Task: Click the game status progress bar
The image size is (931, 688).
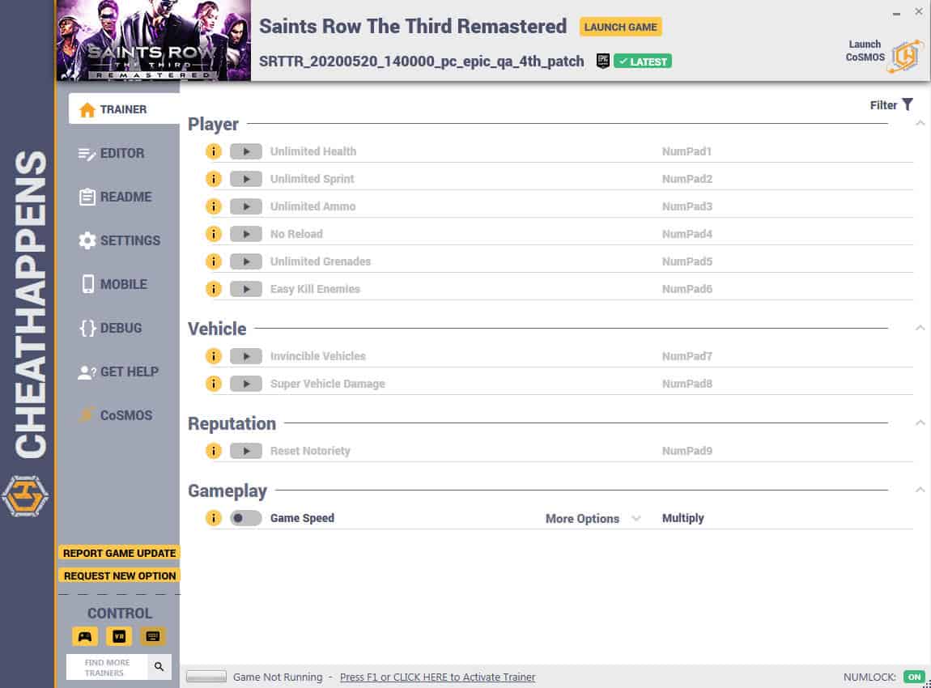Action: click(x=206, y=677)
